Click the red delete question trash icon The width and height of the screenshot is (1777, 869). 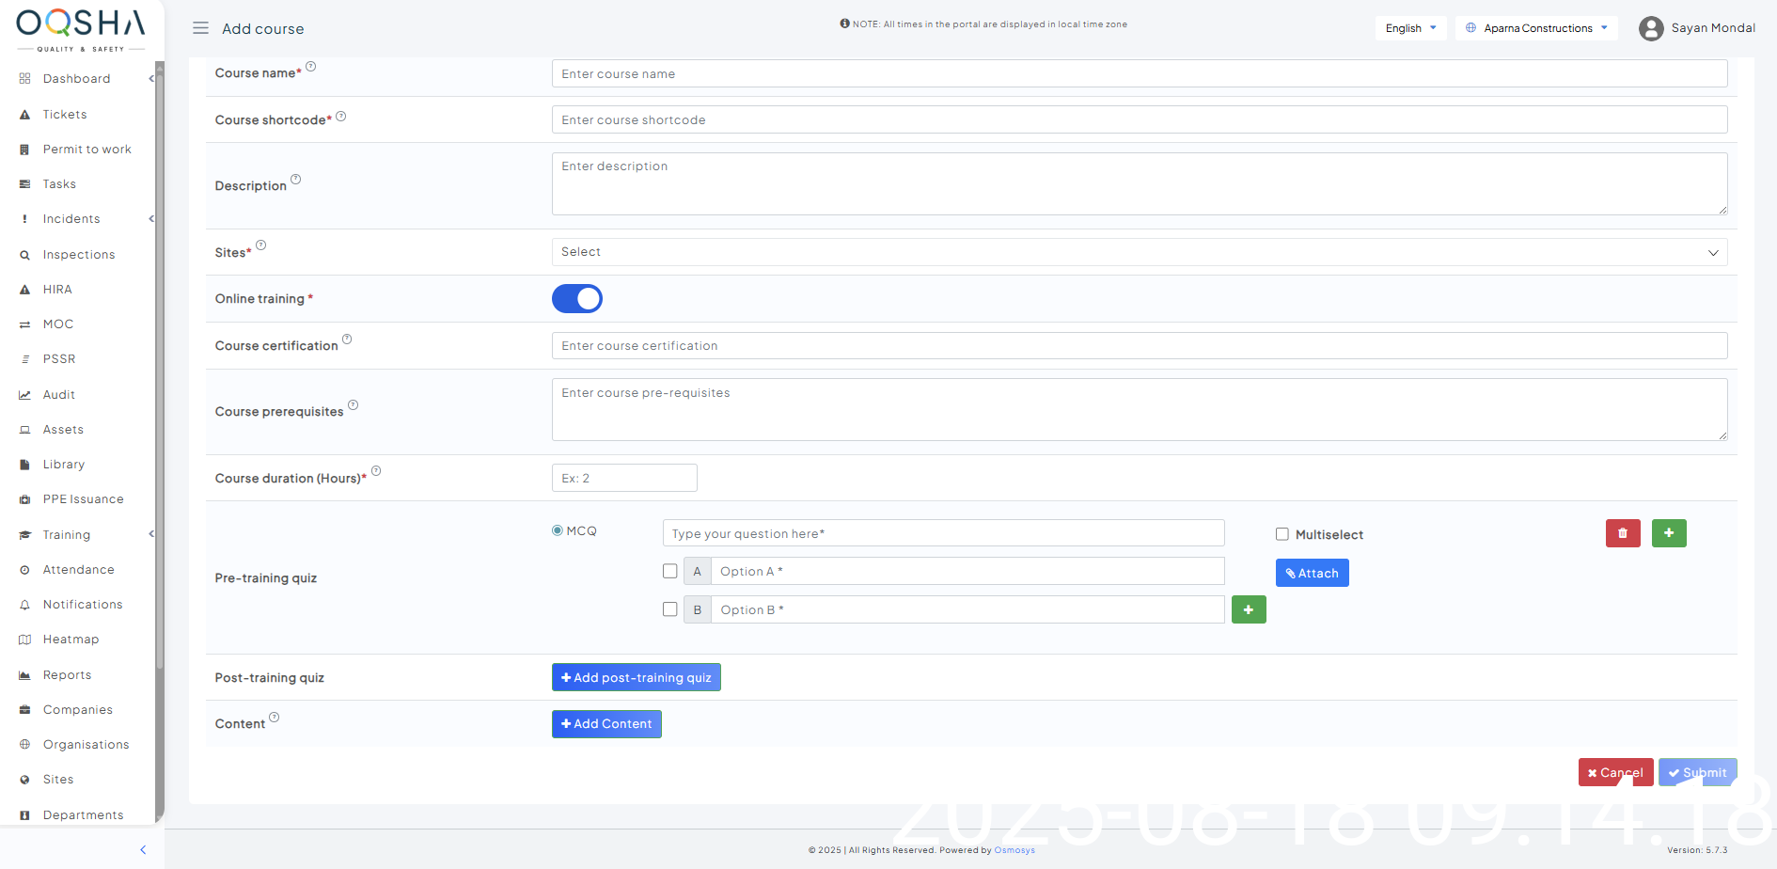pyautogui.click(x=1622, y=533)
